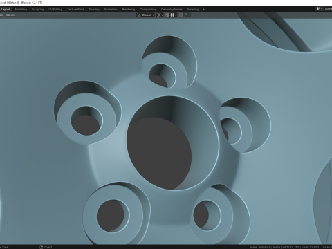This screenshot has height=249, width=332.
Task: Open the Global transform orientation dropdown
Action: (145, 15)
